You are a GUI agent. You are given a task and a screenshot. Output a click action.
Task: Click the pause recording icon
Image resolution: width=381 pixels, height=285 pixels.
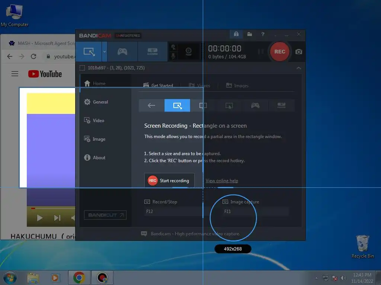pos(261,52)
